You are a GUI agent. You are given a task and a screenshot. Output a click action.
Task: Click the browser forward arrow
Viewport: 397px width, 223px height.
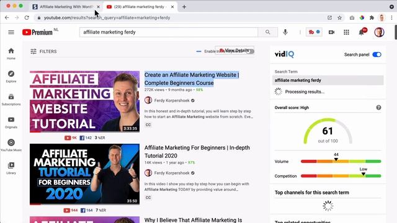pos(17,18)
